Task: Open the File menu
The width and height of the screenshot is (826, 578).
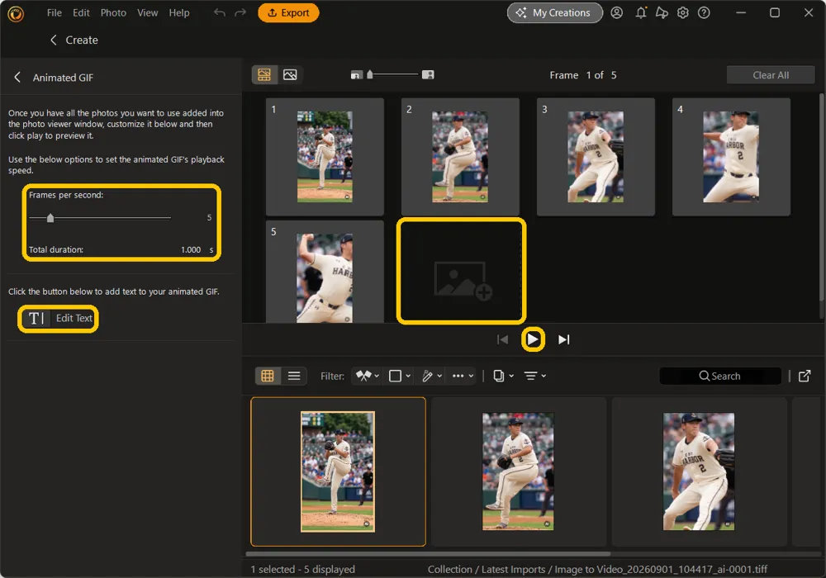Action: click(x=55, y=12)
